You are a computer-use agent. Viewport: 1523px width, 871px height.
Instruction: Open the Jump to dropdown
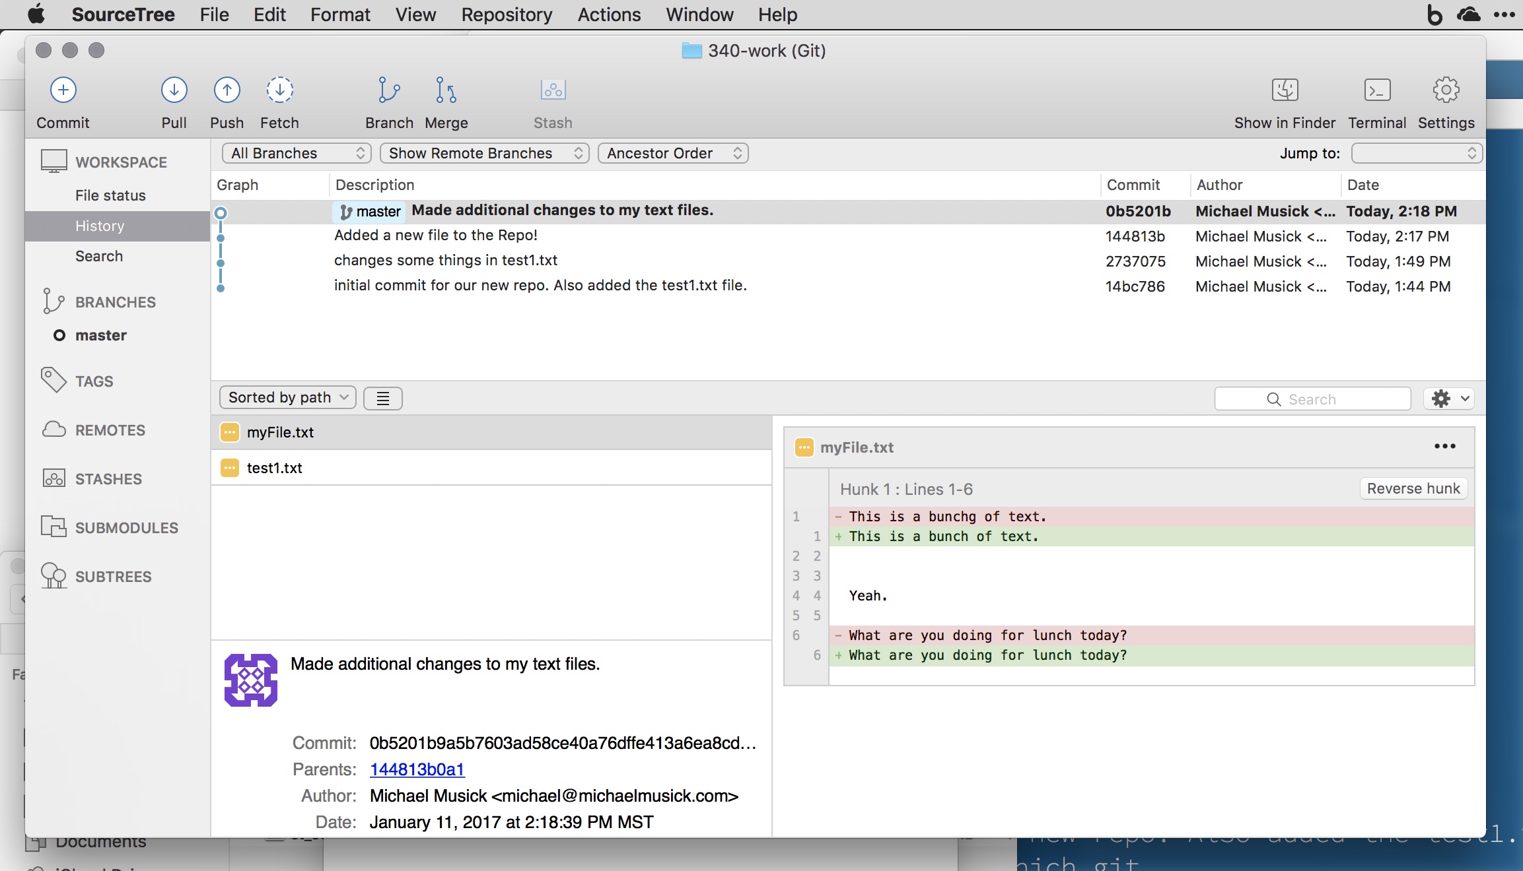click(1417, 153)
